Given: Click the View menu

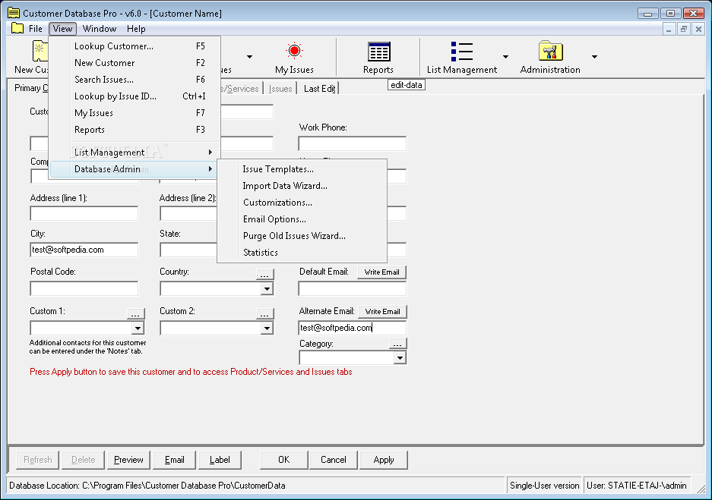Looking at the screenshot, I should pyautogui.click(x=62, y=29).
